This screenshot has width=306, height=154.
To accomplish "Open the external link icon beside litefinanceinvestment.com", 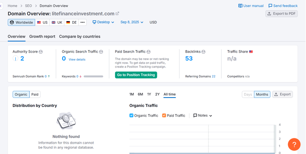I will 117,14.
